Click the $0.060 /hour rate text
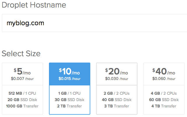 (x=164, y=78)
